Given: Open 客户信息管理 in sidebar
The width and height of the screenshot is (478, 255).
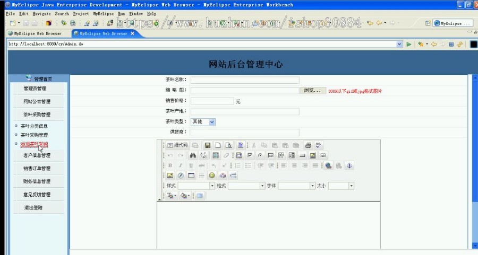Looking at the screenshot, I should (x=37, y=155).
